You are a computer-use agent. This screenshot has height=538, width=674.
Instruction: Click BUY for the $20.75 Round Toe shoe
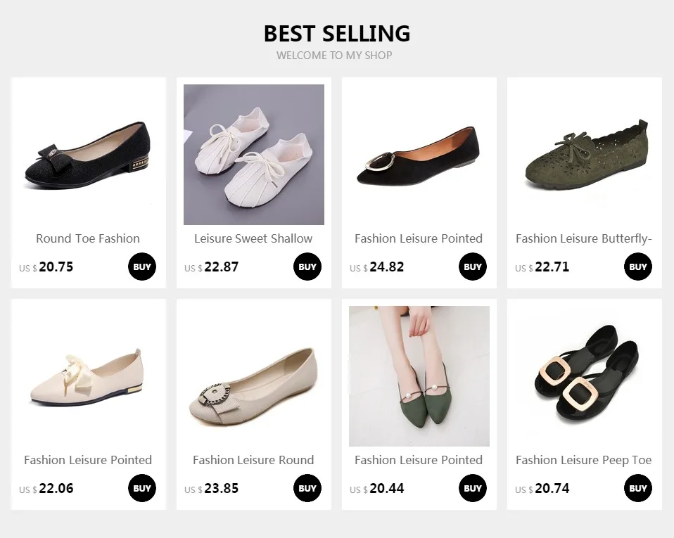(142, 267)
